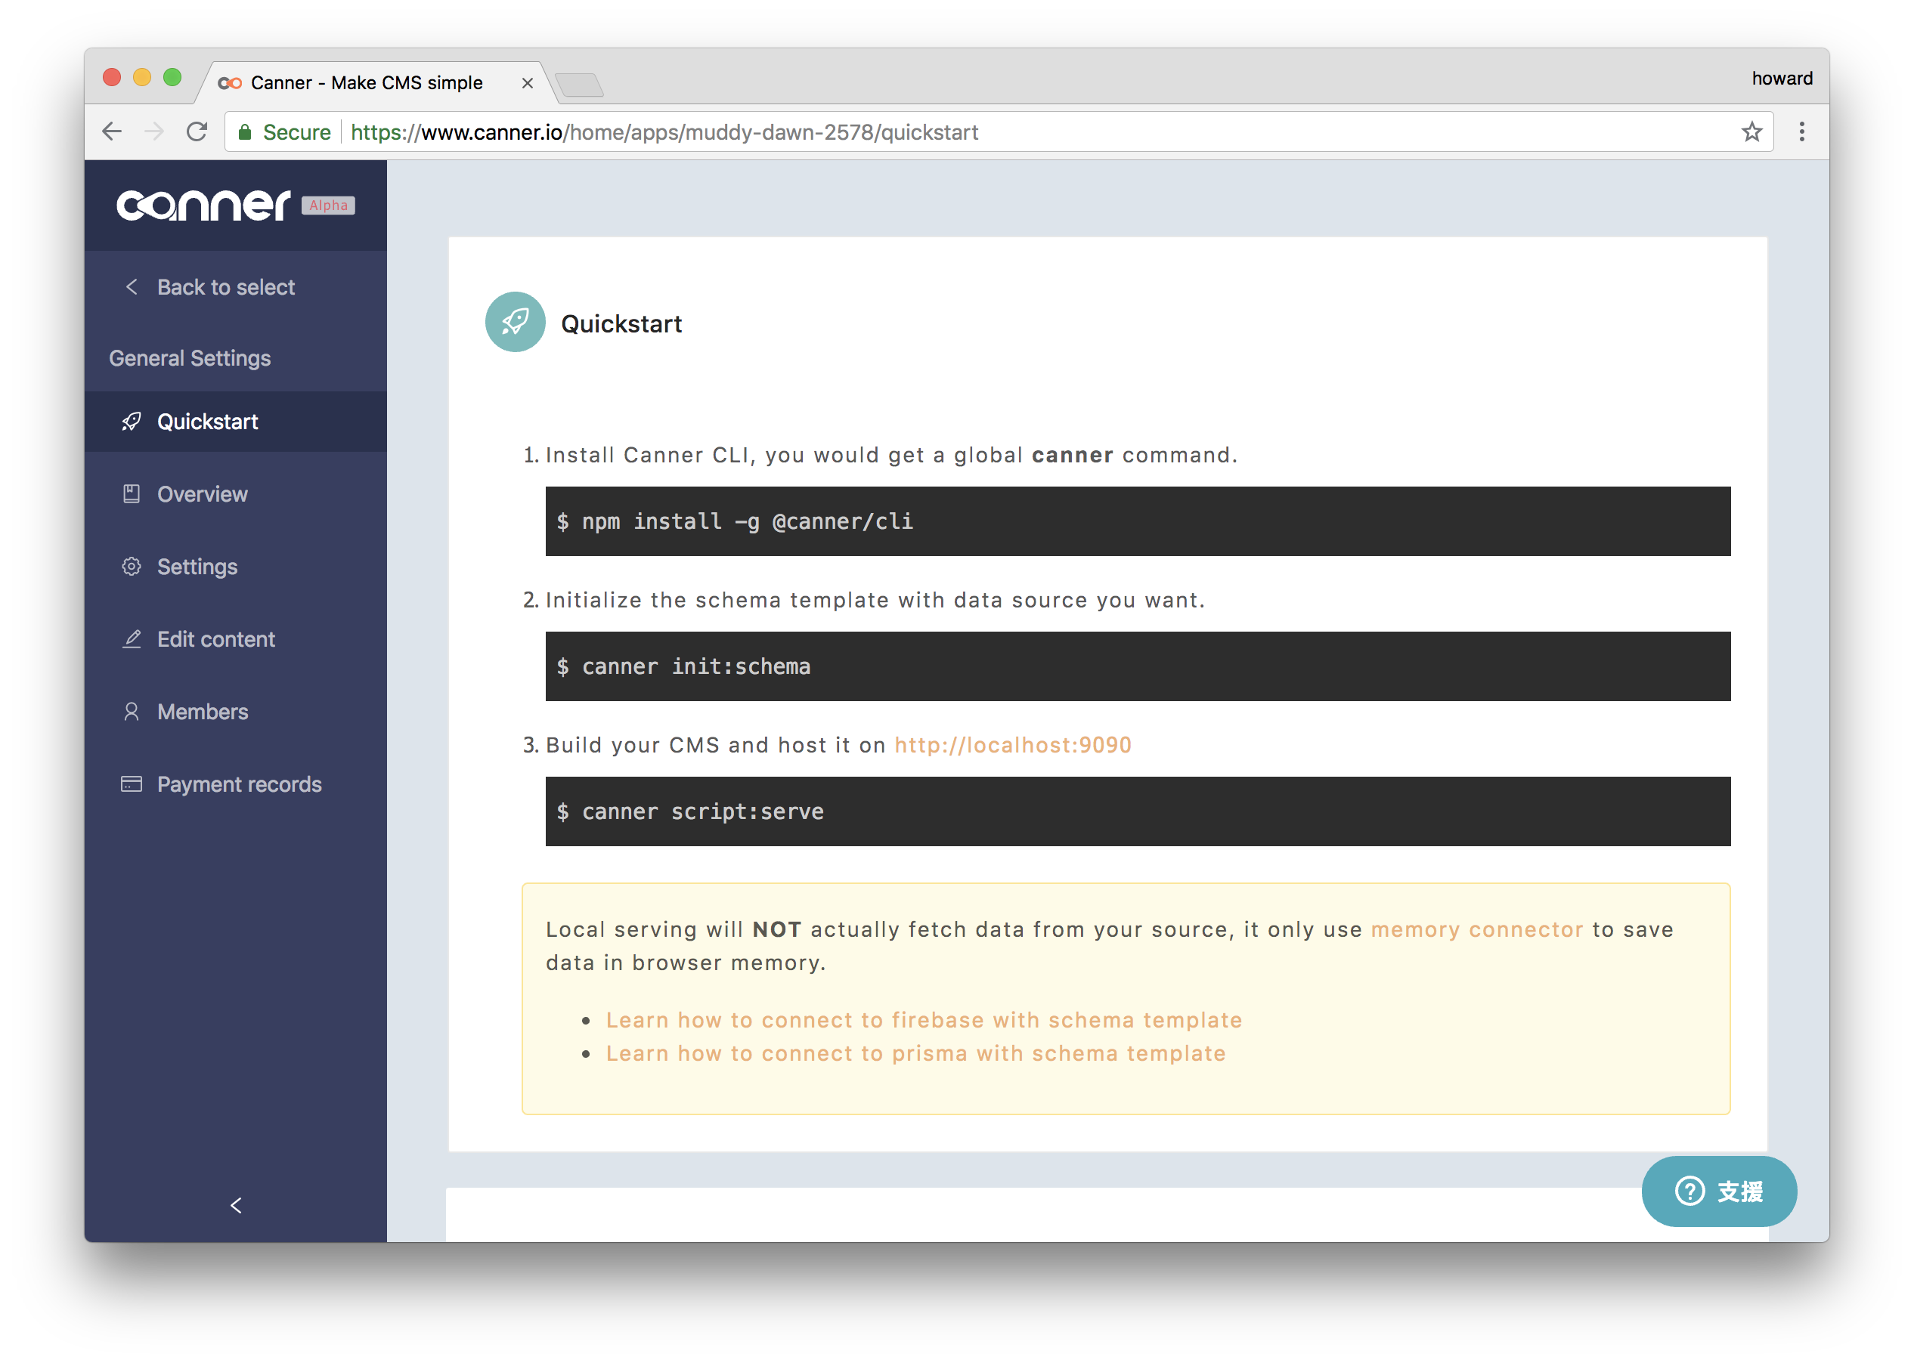Click the support help button
1914x1363 pixels.
pos(1718,1190)
